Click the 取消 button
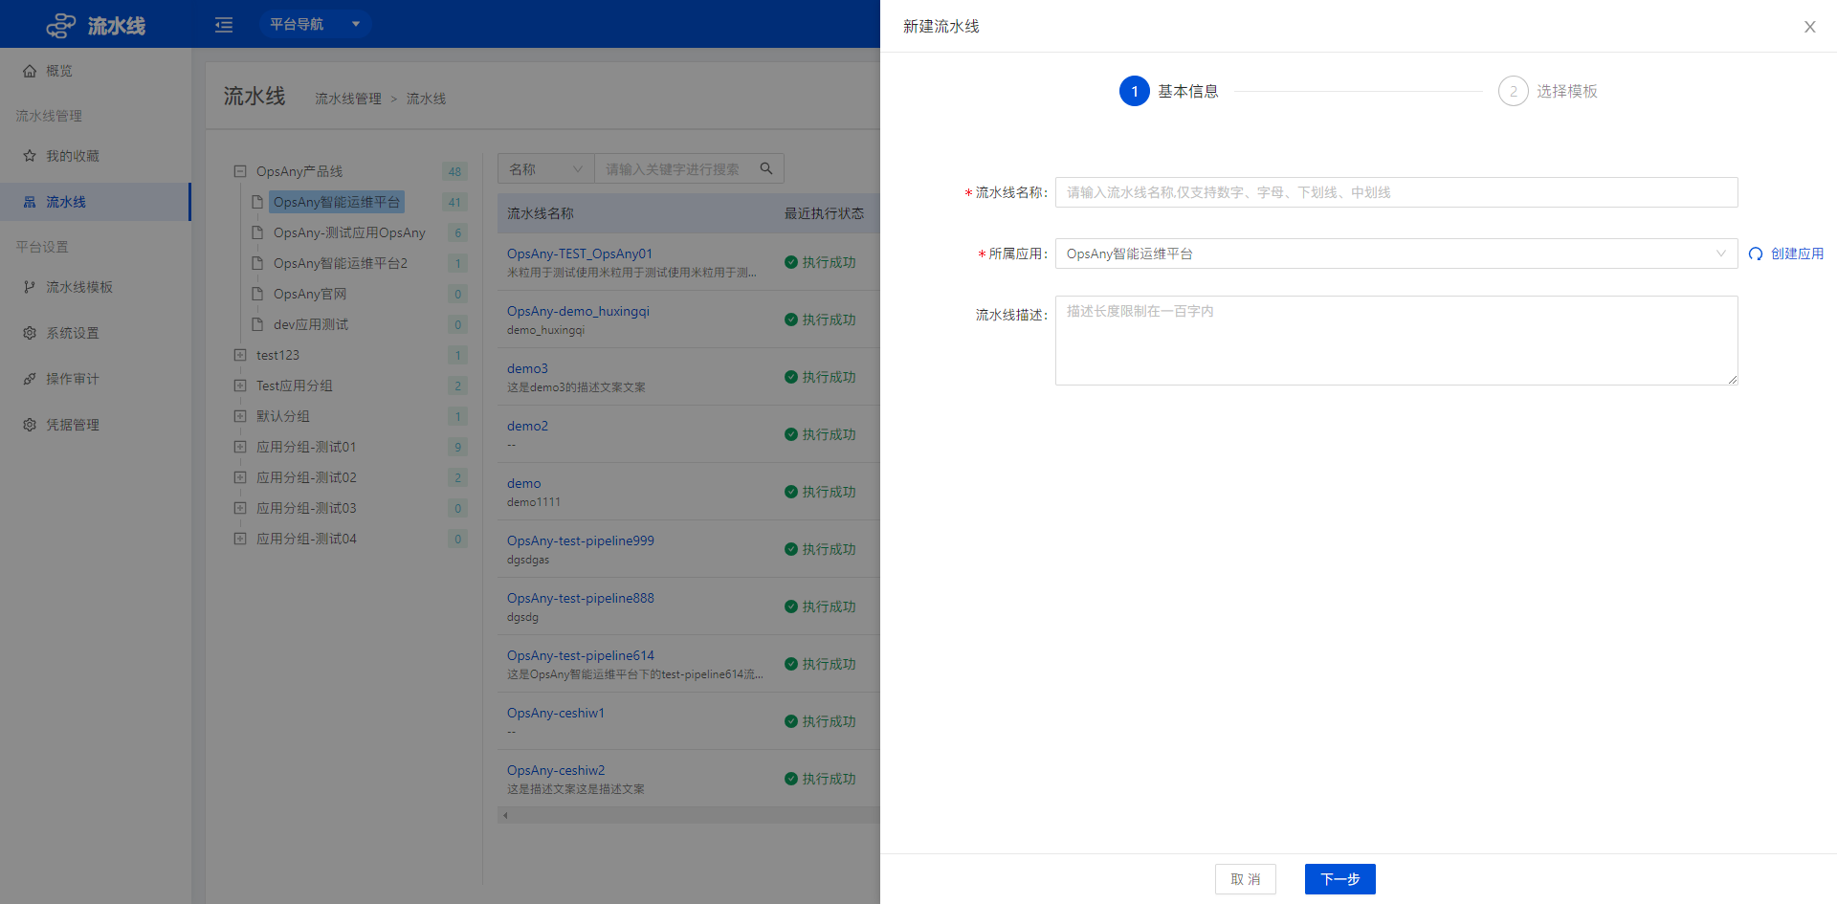Viewport: 1837px width, 904px height. tap(1246, 879)
